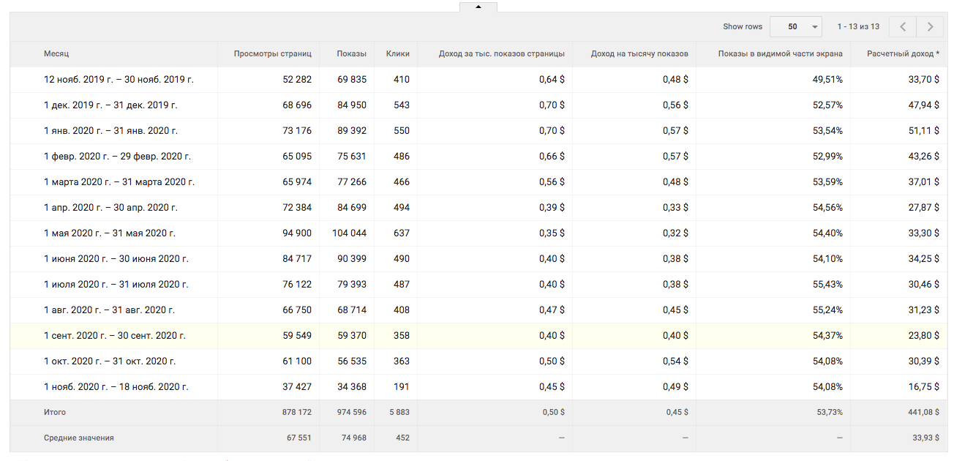Select the 12 нояб. 2019 row
Image resolution: width=954 pixels, height=461 pixels.
click(x=119, y=80)
